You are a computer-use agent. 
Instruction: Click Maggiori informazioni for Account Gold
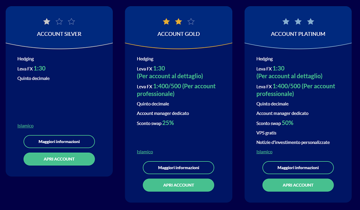(179, 168)
